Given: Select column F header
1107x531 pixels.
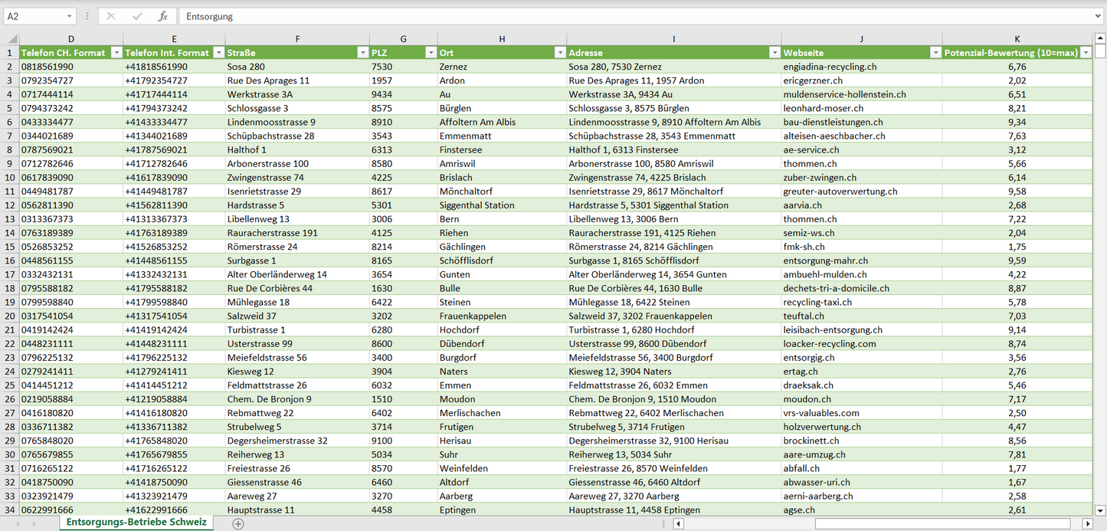Looking at the screenshot, I should [297, 39].
